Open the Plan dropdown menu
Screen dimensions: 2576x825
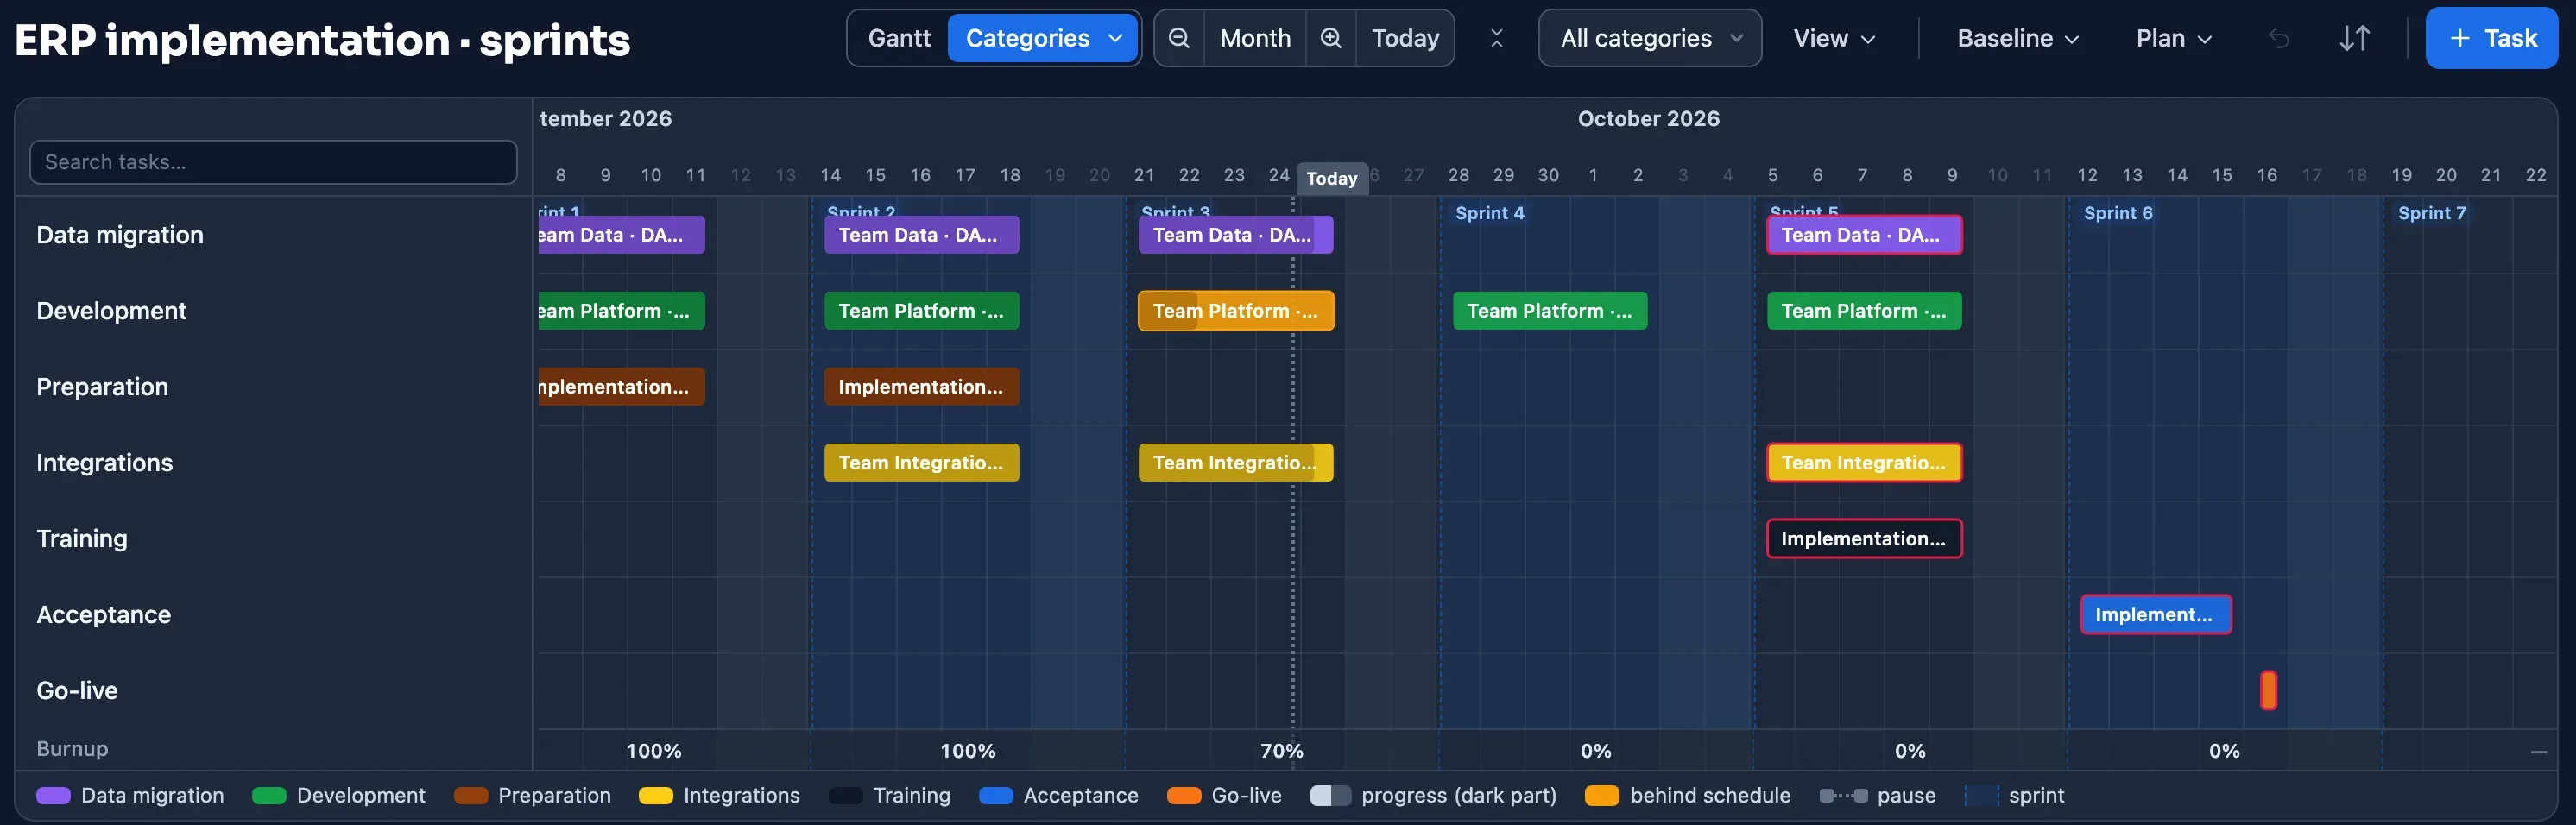click(x=2174, y=38)
